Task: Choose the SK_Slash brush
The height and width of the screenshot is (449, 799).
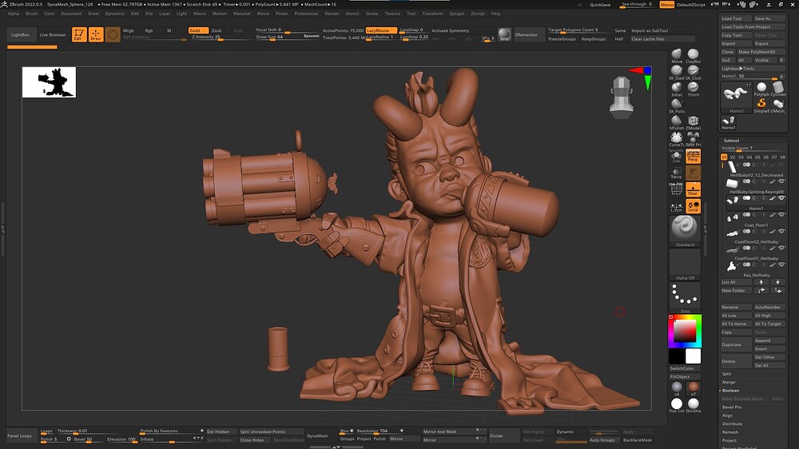Action: click(x=677, y=72)
